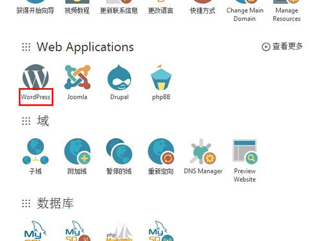The image size is (322, 241).
Task: Click the 暂停的域 text label
Action: (119, 171)
